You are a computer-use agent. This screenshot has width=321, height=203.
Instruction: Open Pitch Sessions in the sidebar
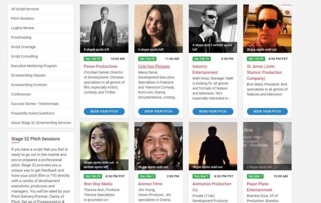click(23, 18)
